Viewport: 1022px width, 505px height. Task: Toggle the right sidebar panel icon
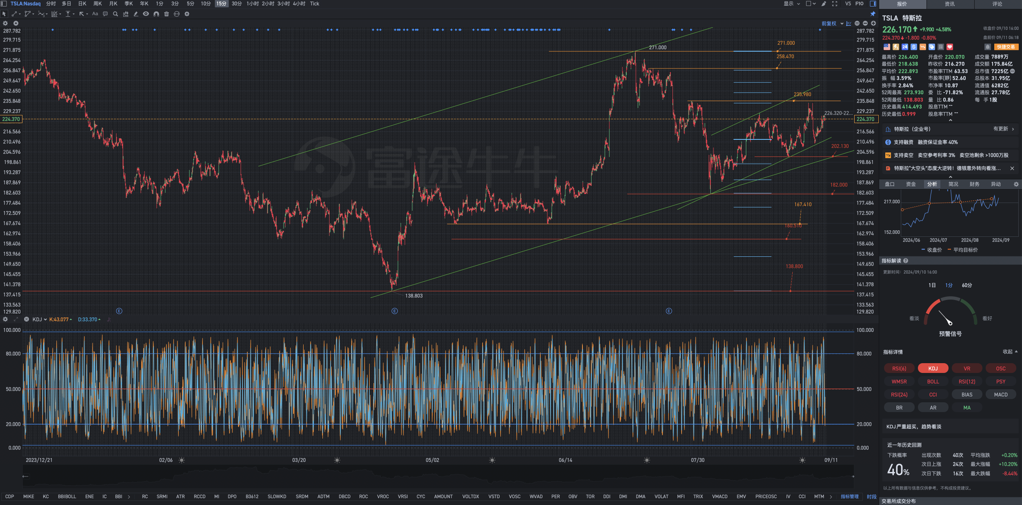click(x=873, y=4)
